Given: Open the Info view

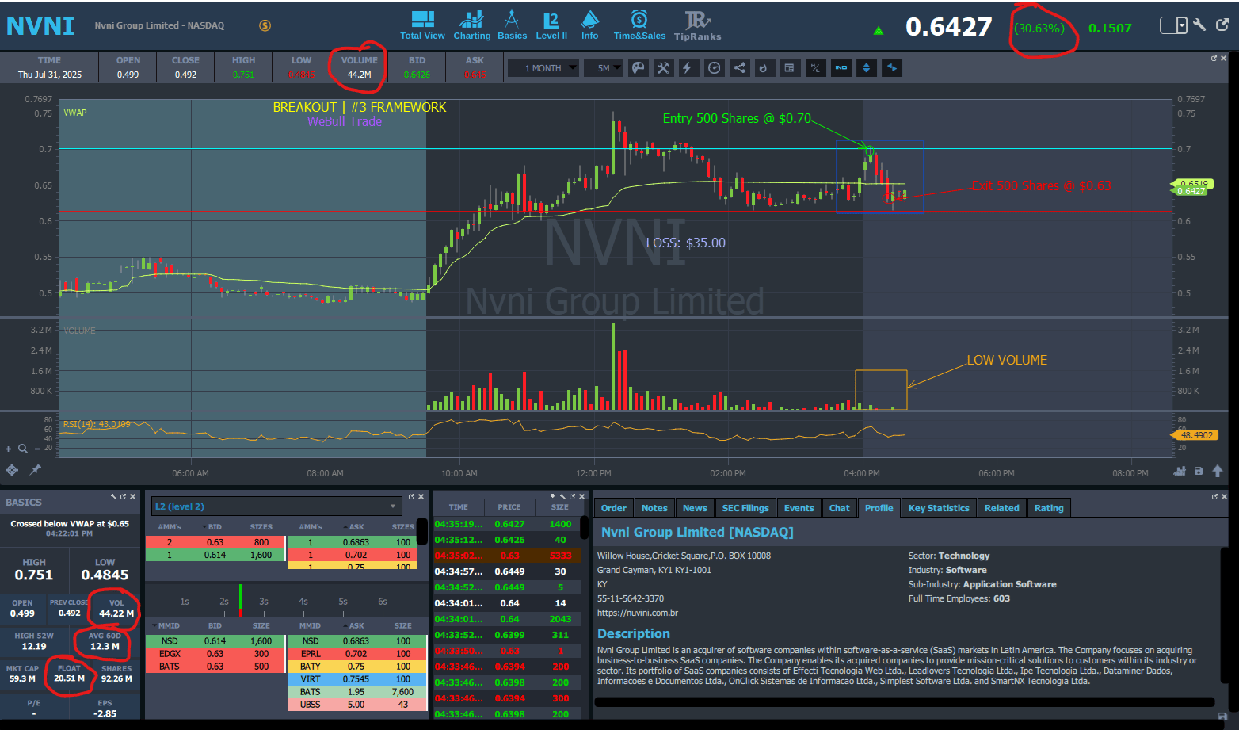Looking at the screenshot, I should [590, 25].
